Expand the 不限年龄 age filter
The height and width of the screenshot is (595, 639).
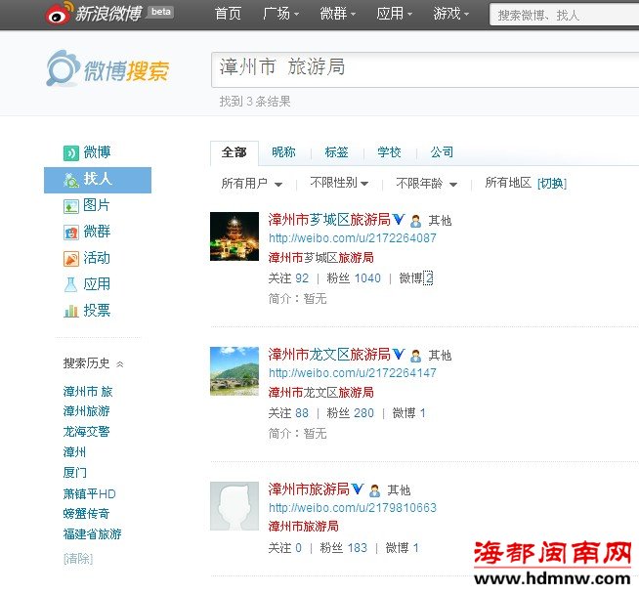click(x=427, y=184)
